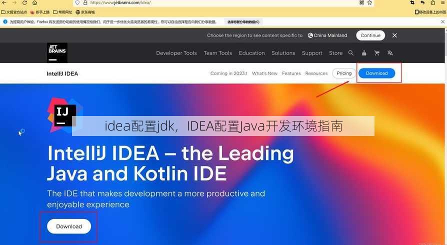Viewport: 447px width, 245px height.
Task: Open the Resources tab
Action: click(x=316, y=73)
